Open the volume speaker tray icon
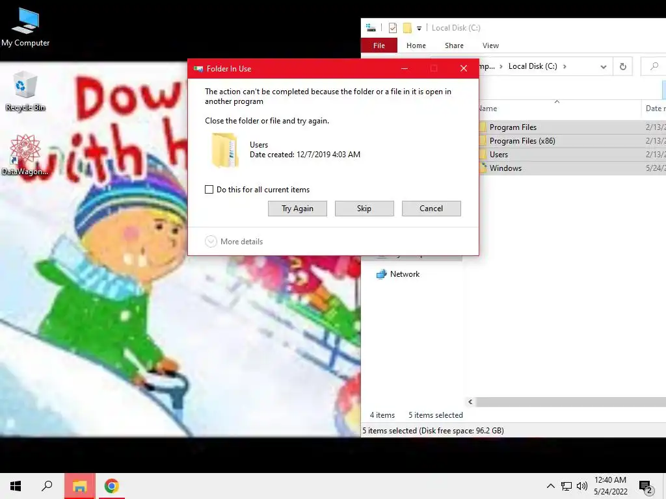Screen dimensions: 666x499 582,486
